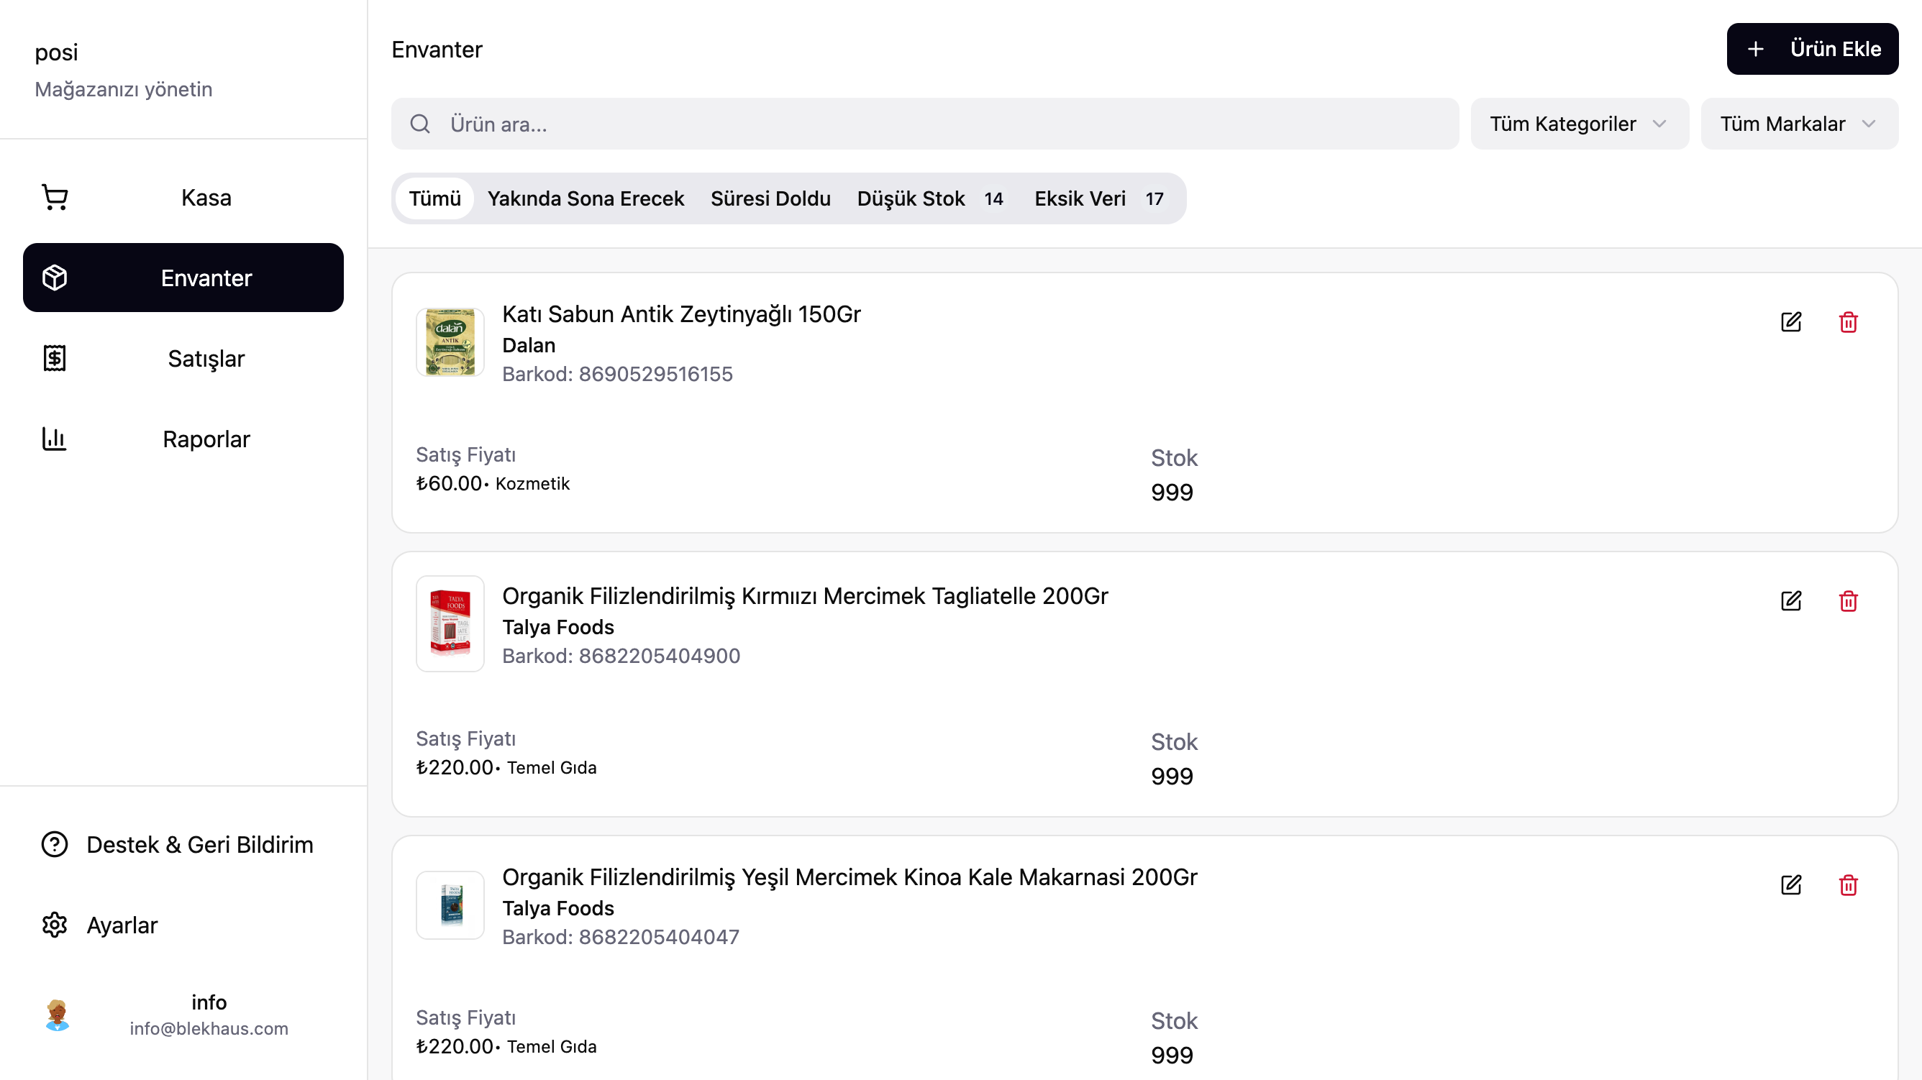Delete the Katı Sabun Antik Zeytinyağlı product
This screenshot has height=1080, width=1922.
(x=1848, y=322)
